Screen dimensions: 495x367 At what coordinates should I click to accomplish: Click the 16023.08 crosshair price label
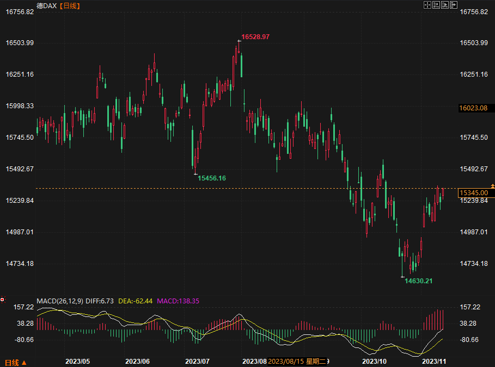pos(473,108)
